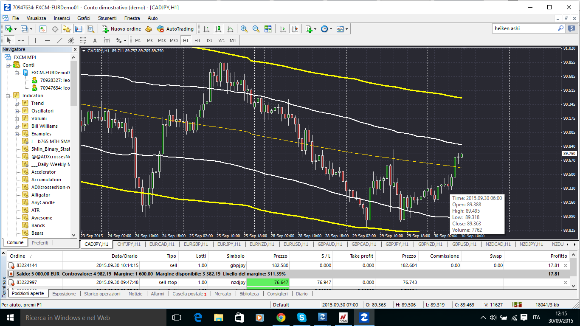Open the Strumenti menu
The width and height of the screenshot is (580, 326).
[107, 18]
